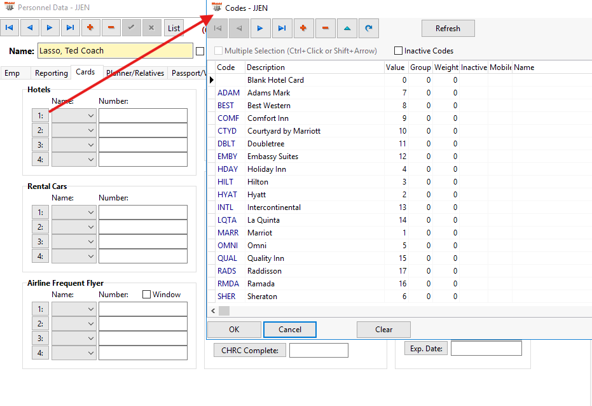Go to first record in Personnel Data toolbar
Viewport: 592px width, 406px height.
pyautogui.click(x=10, y=27)
